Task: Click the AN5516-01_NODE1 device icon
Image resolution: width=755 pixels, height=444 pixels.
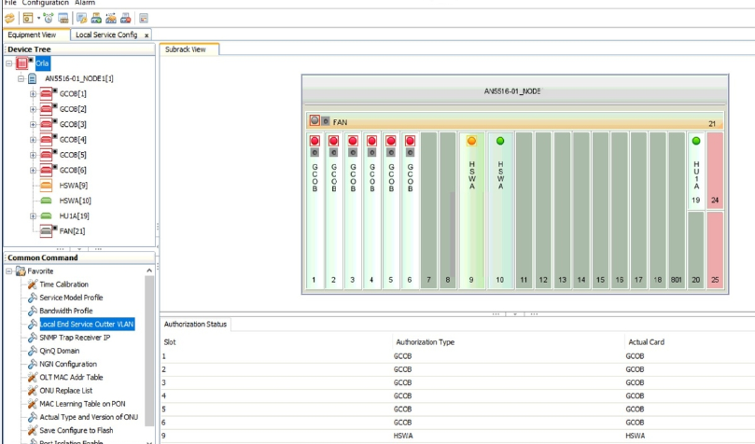Action: point(33,79)
